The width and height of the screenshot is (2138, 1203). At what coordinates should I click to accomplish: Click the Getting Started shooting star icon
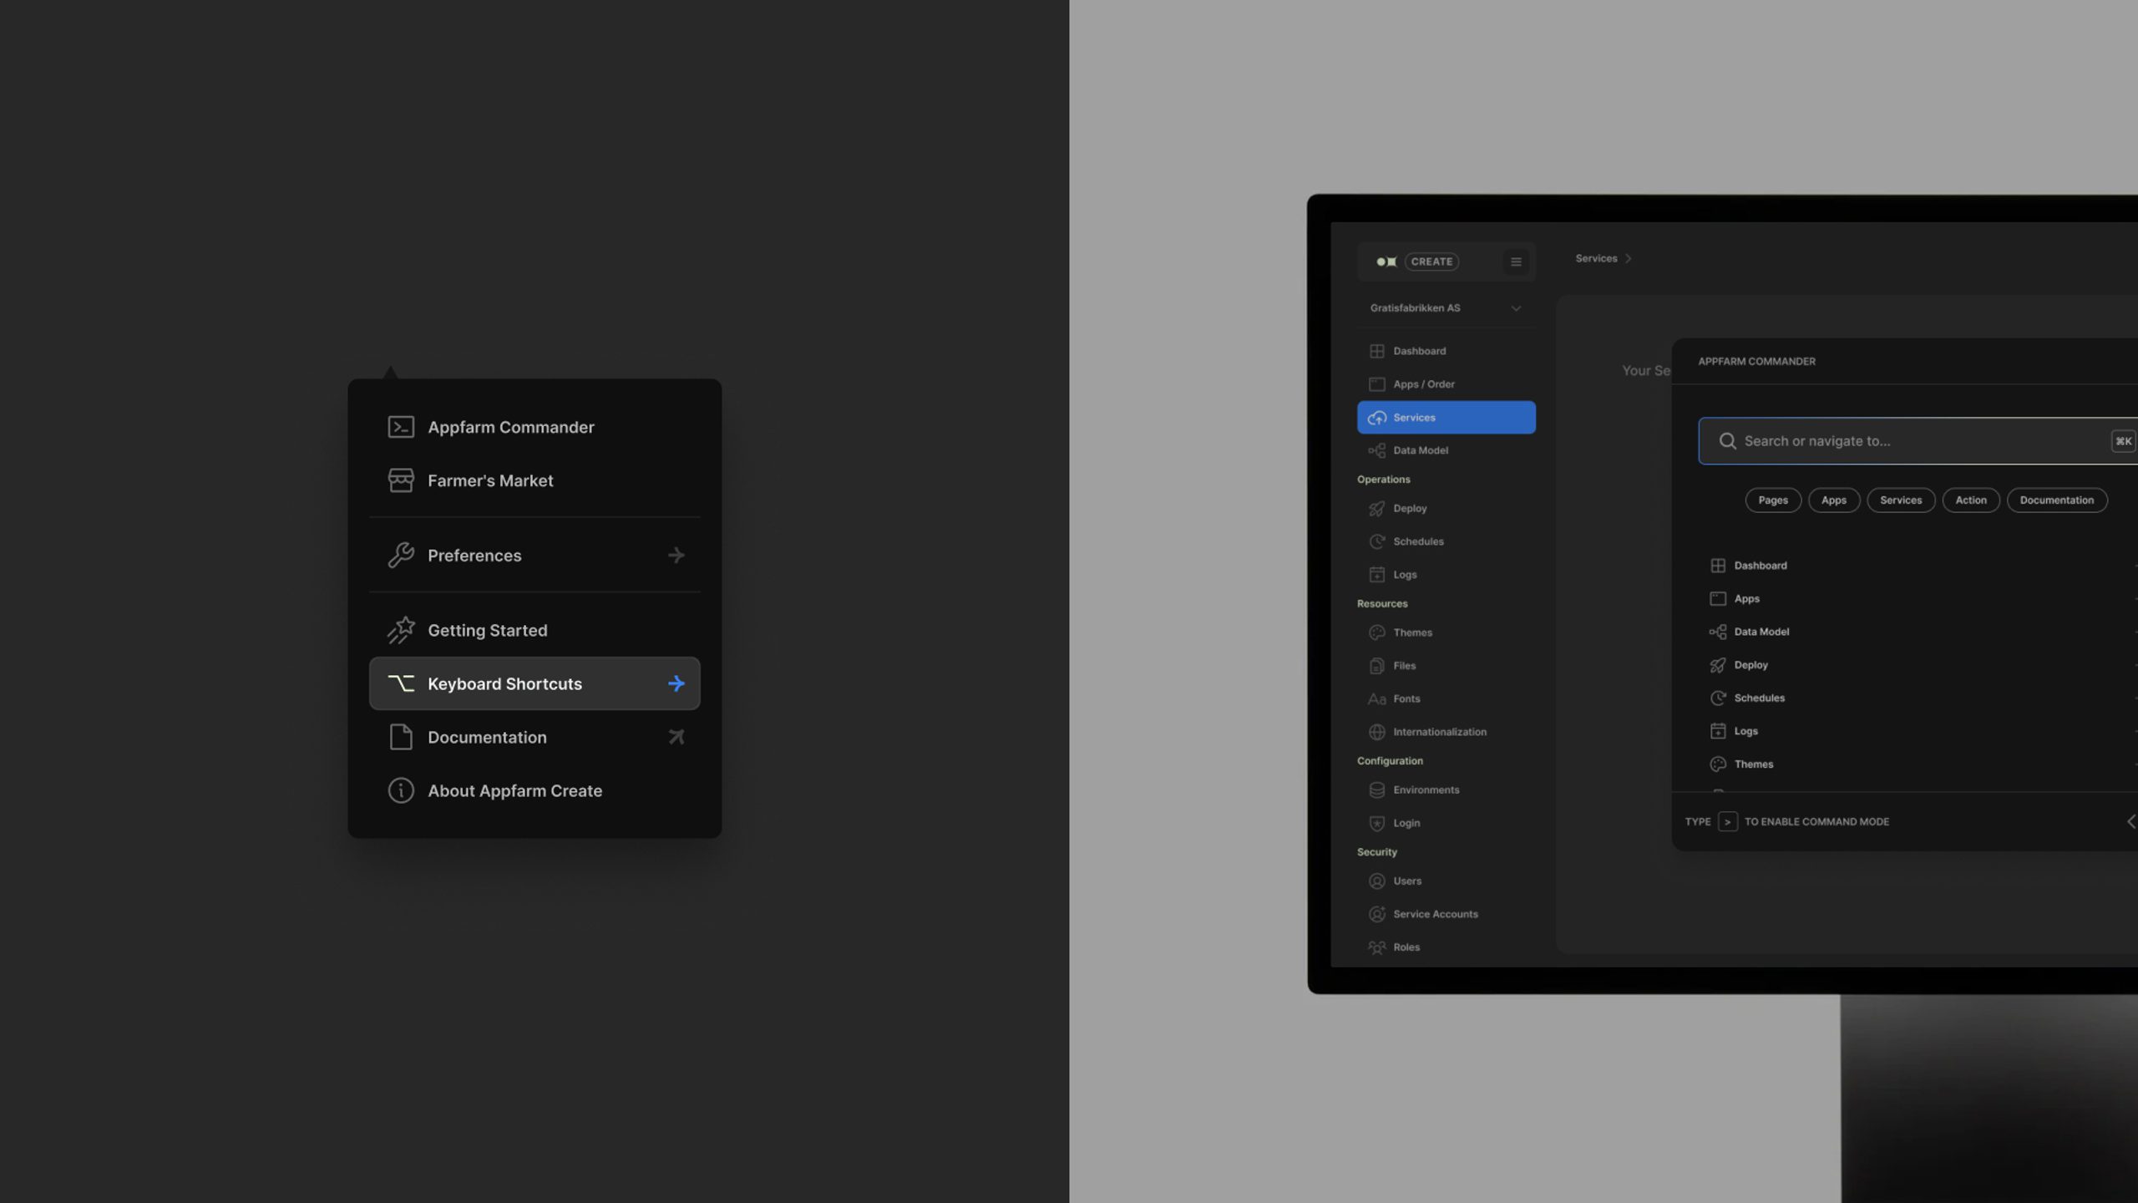401,630
